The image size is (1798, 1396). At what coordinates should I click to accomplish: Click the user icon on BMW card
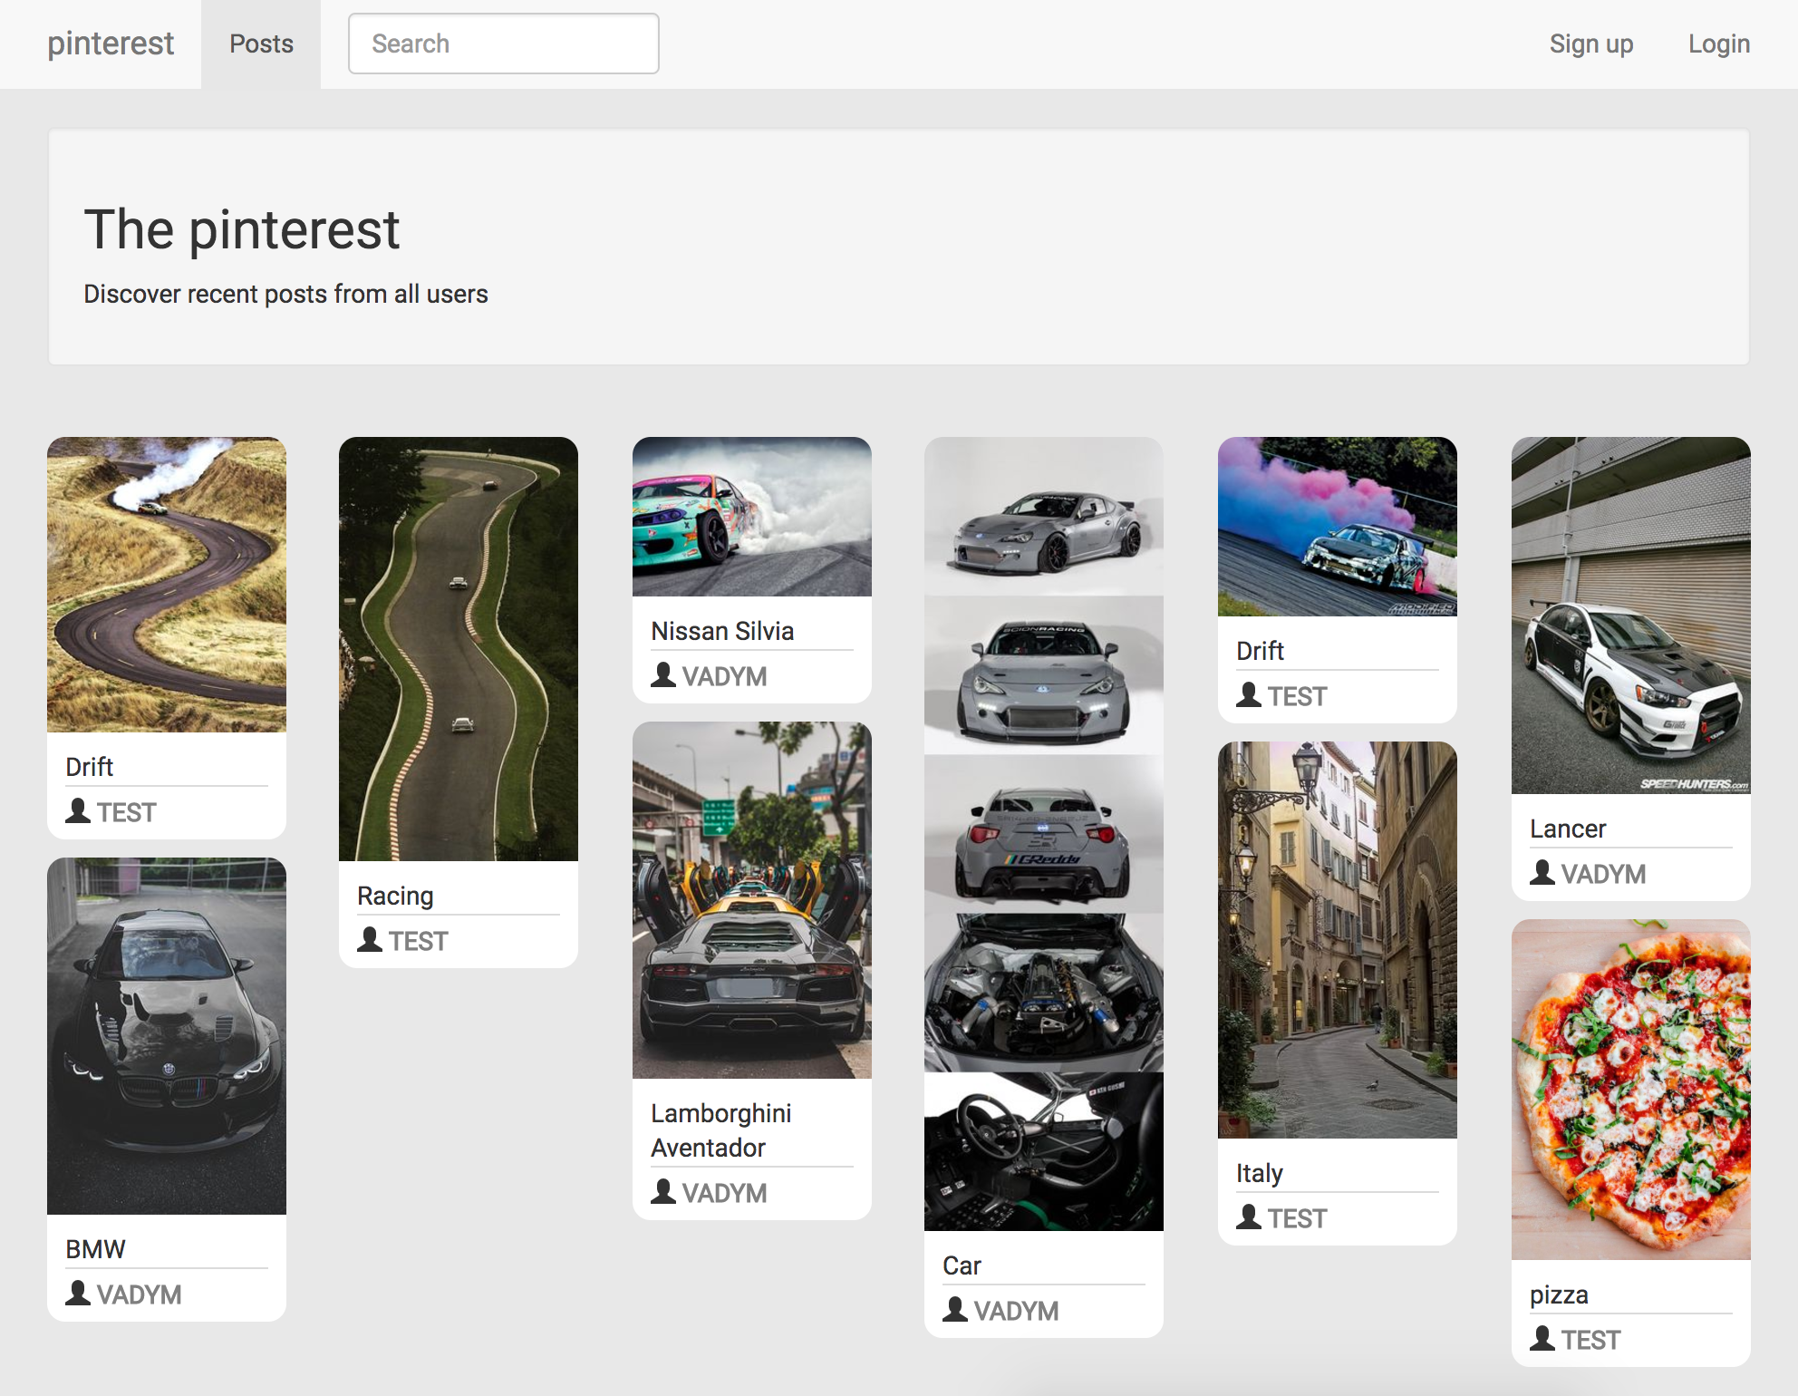click(x=78, y=1293)
